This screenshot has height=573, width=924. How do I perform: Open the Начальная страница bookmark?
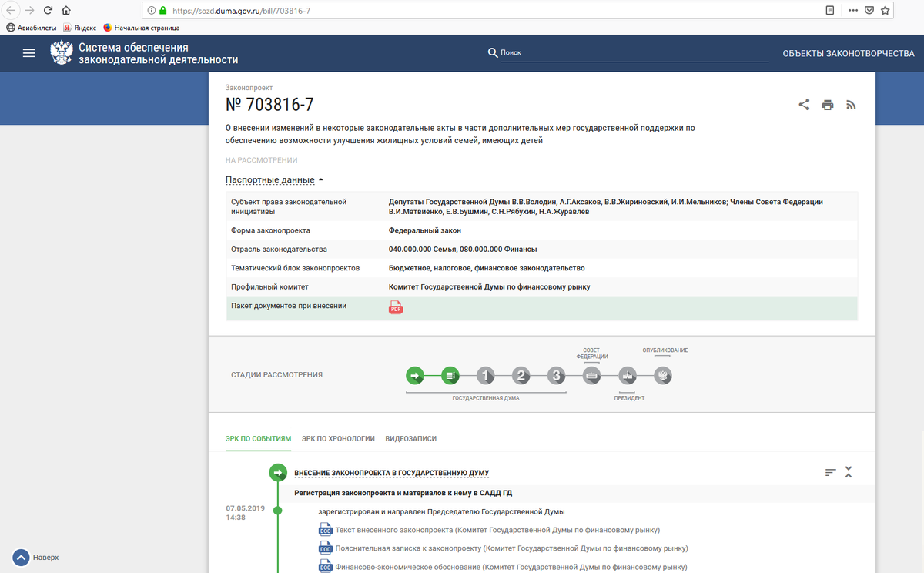click(141, 28)
